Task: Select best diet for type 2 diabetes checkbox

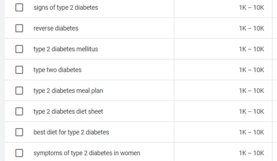Action: click(x=19, y=133)
